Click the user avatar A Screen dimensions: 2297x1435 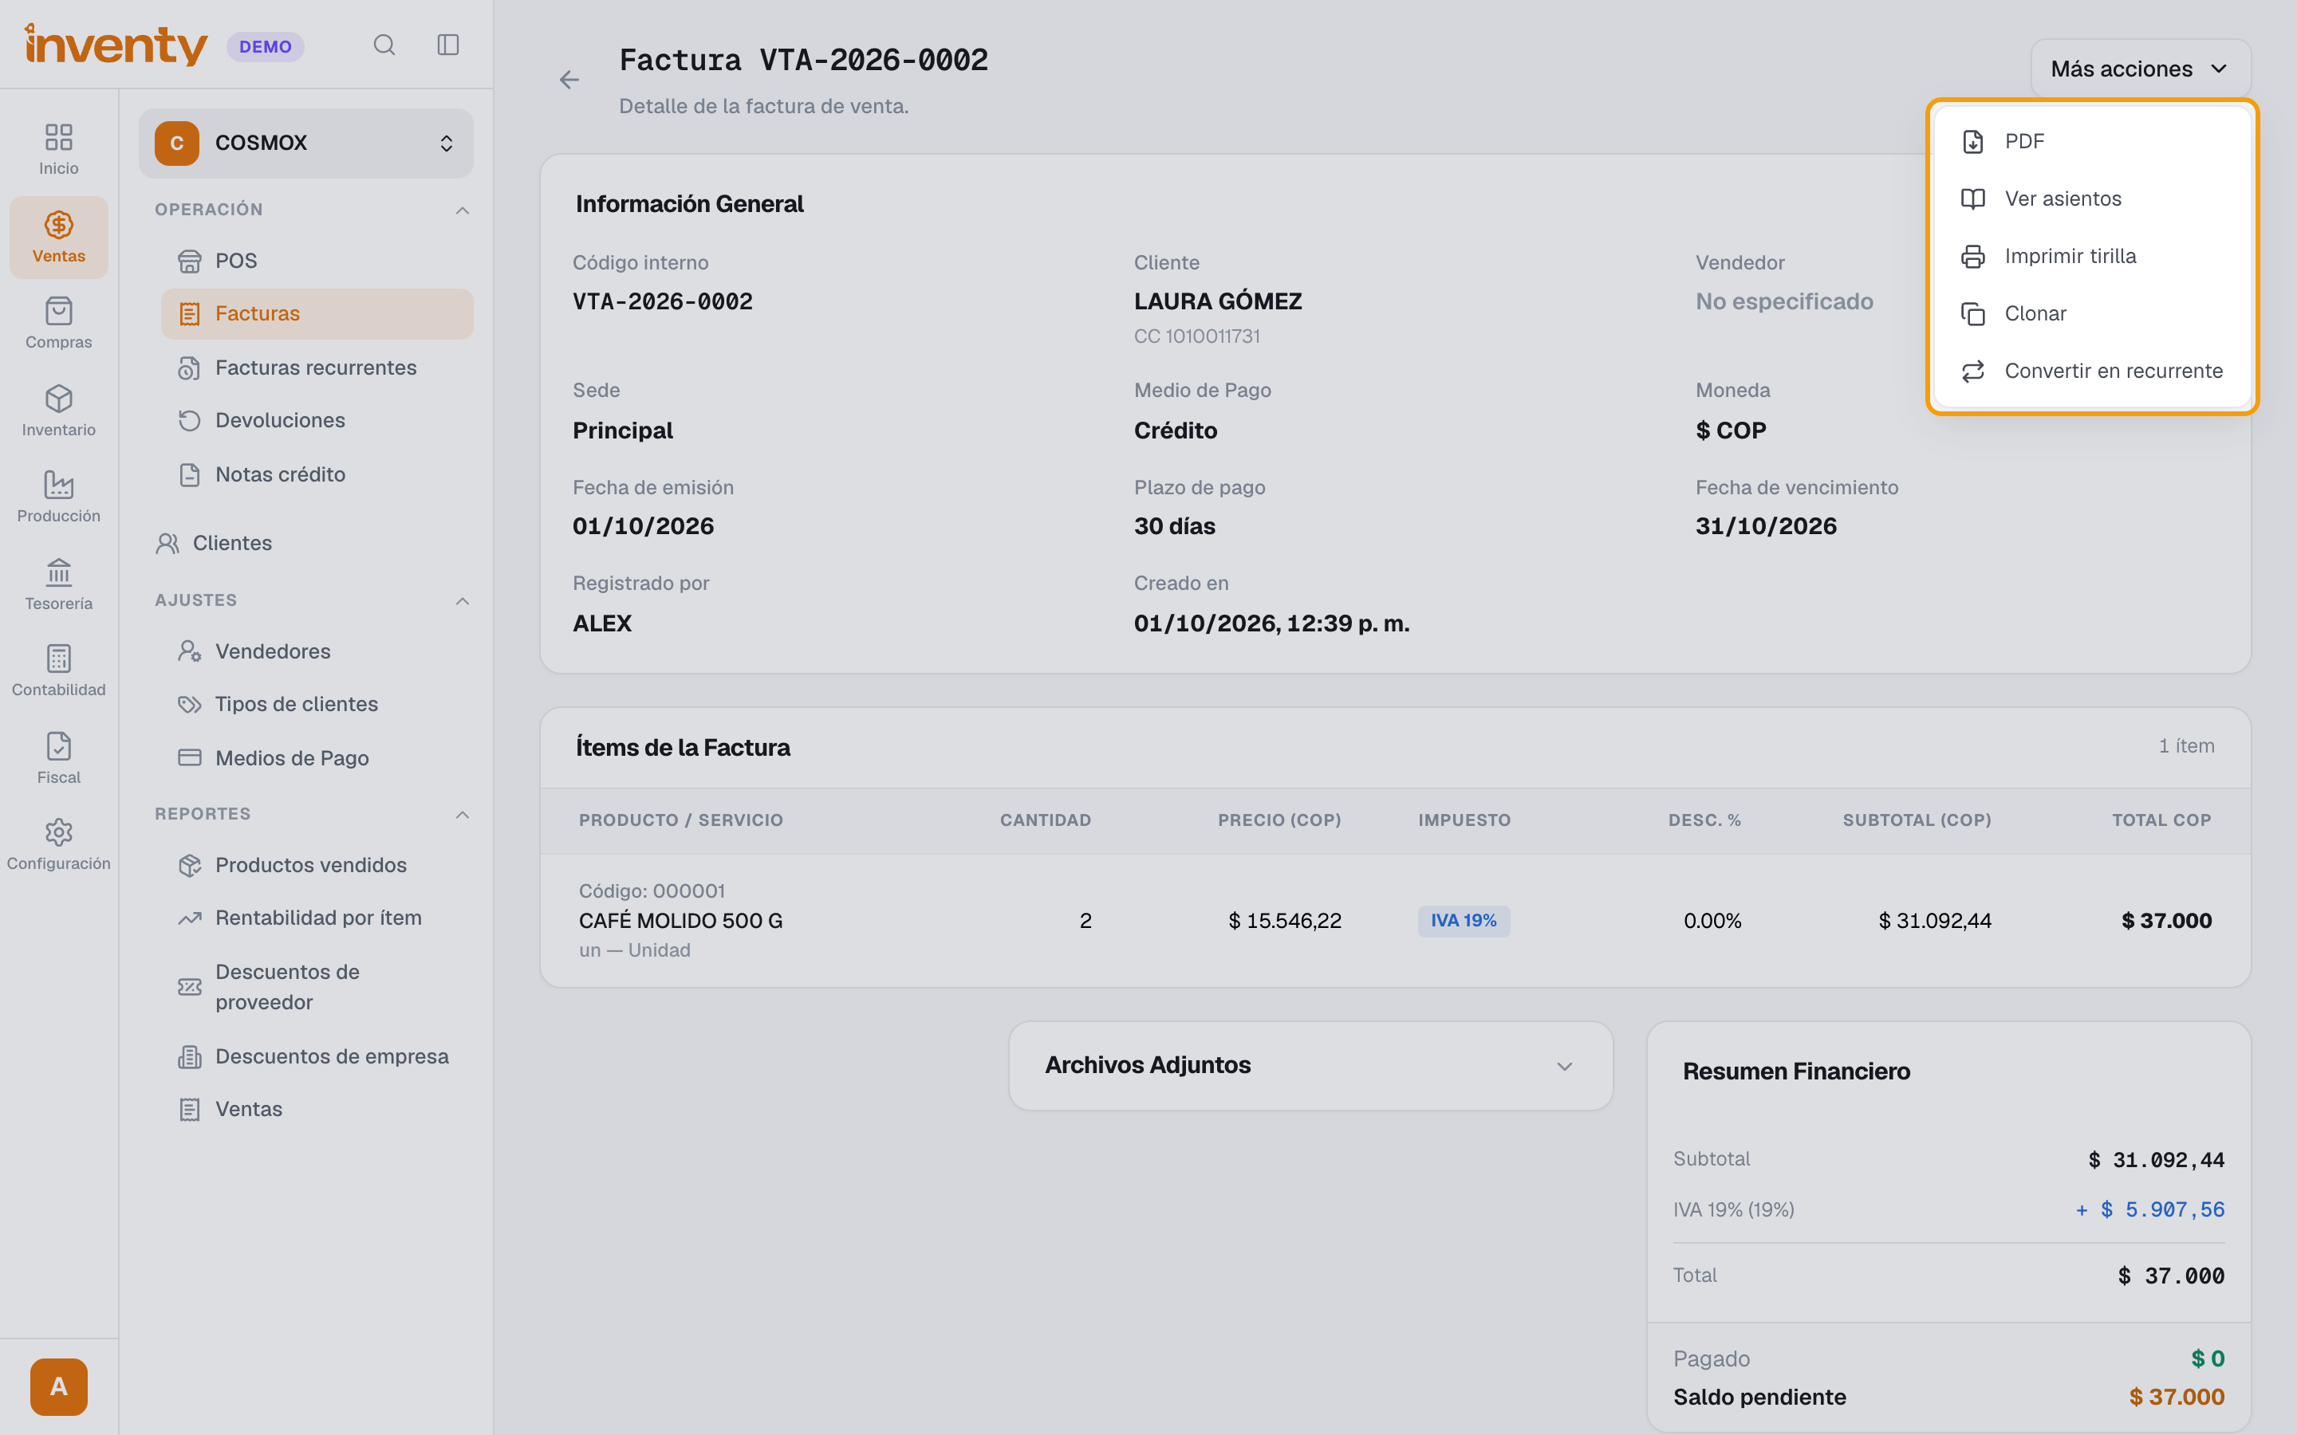[59, 1386]
